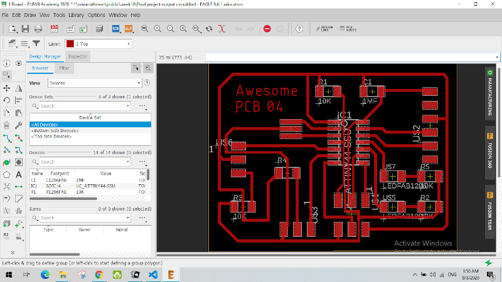
Task: Open the Manufacturing side panel
Action: pyautogui.click(x=490, y=93)
